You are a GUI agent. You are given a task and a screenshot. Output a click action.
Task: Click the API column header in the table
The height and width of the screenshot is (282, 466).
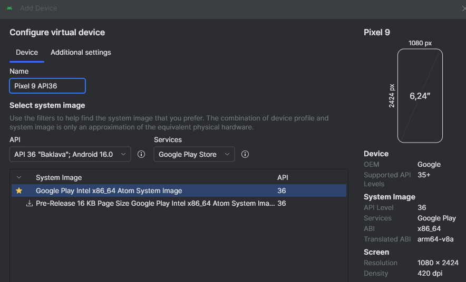283,178
